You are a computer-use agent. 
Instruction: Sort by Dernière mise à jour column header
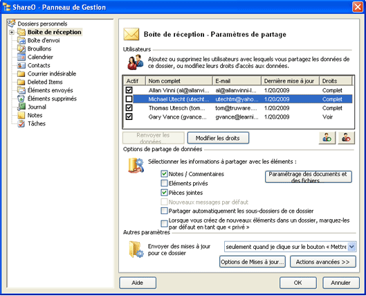290,81
